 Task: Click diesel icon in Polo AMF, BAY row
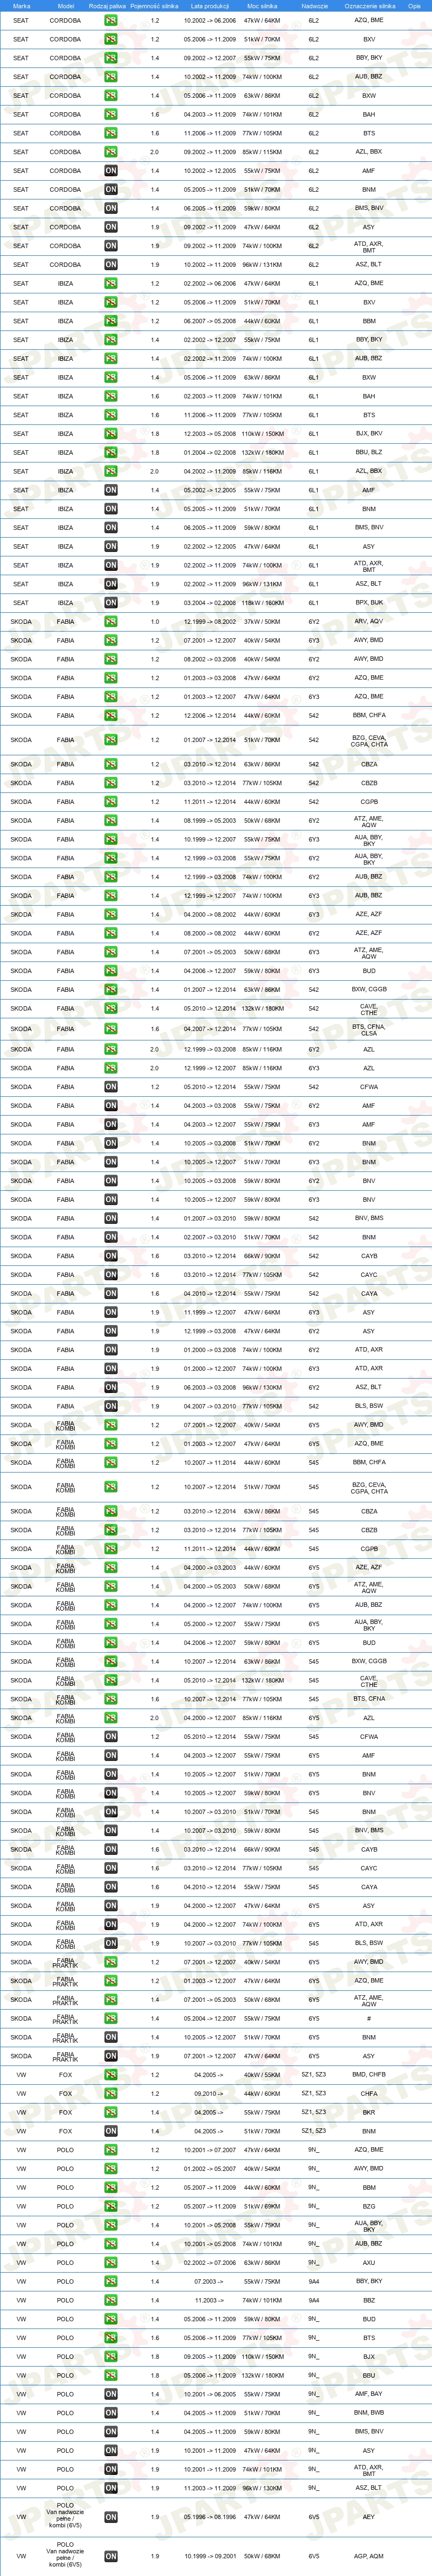coord(111,2394)
